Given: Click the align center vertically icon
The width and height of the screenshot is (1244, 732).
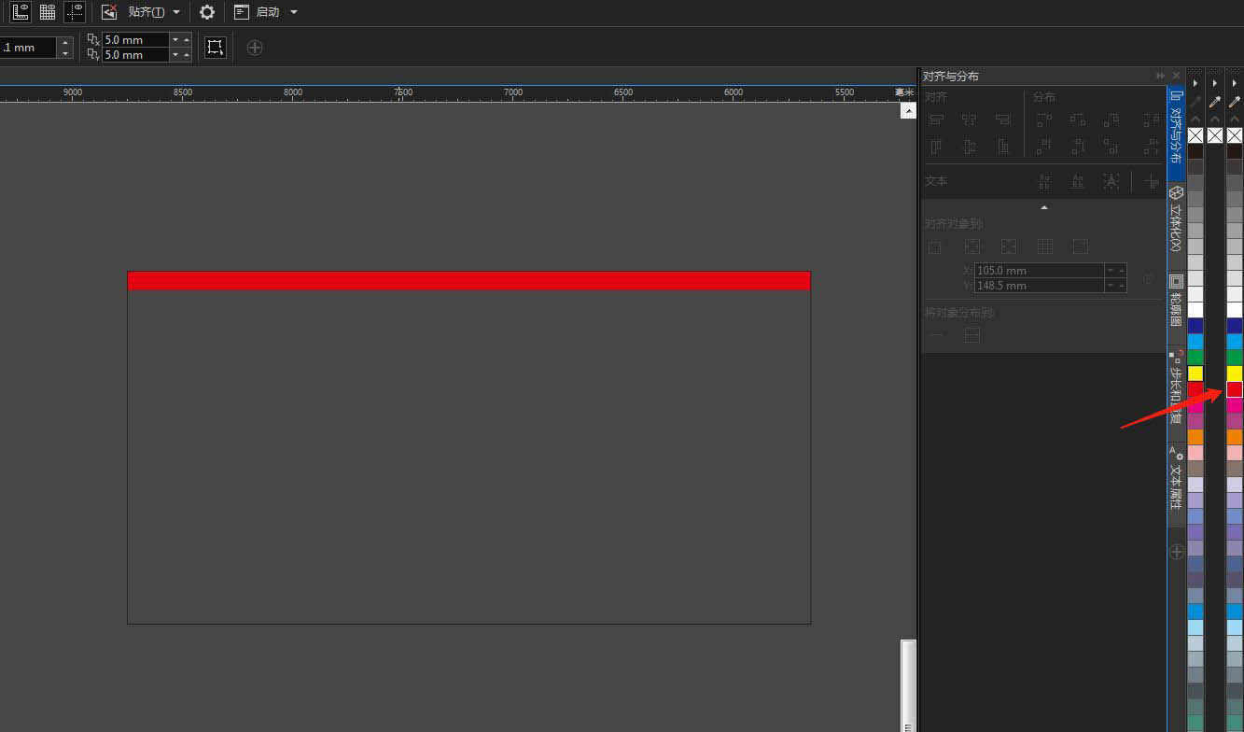Looking at the screenshot, I should click(970, 147).
